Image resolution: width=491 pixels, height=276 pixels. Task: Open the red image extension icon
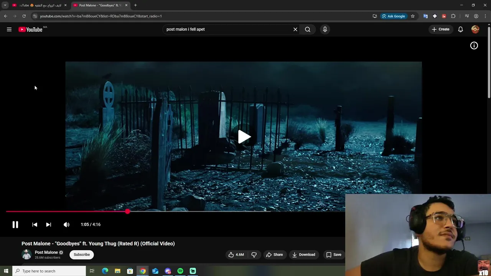click(444, 16)
